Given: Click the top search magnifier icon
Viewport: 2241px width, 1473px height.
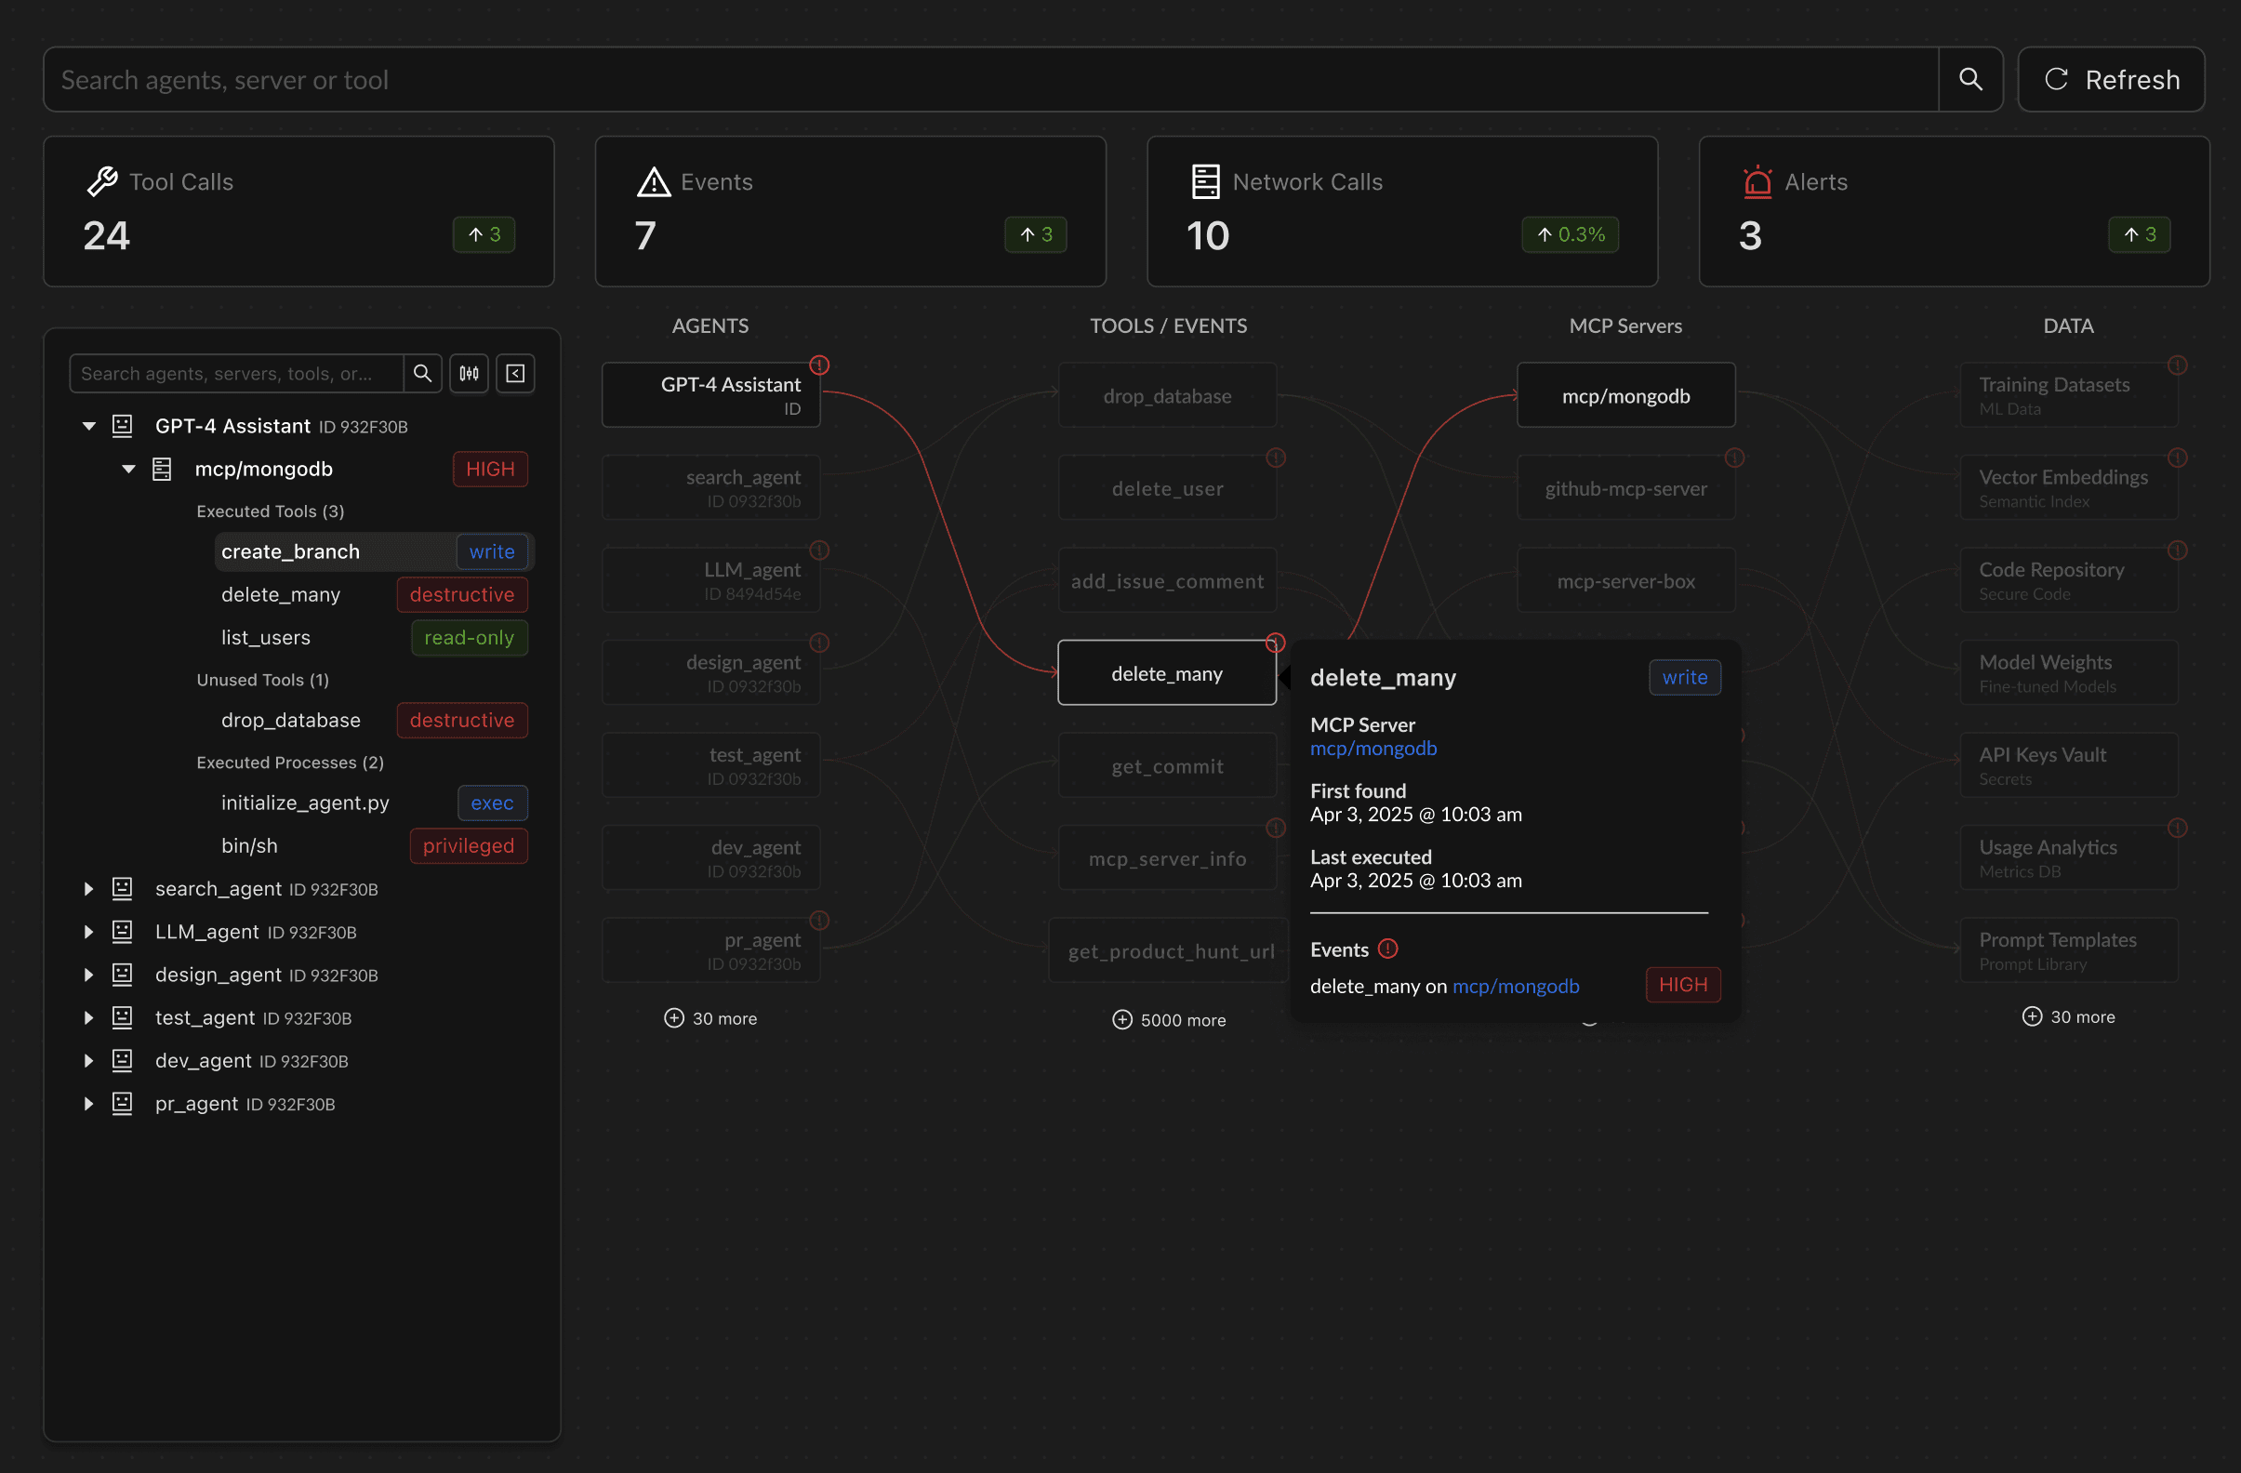Looking at the screenshot, I should pyautogui.click(x=1969, y=79).
